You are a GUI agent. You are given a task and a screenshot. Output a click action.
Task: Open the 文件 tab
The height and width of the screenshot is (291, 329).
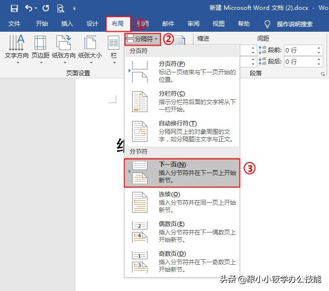tap(14, 24)
